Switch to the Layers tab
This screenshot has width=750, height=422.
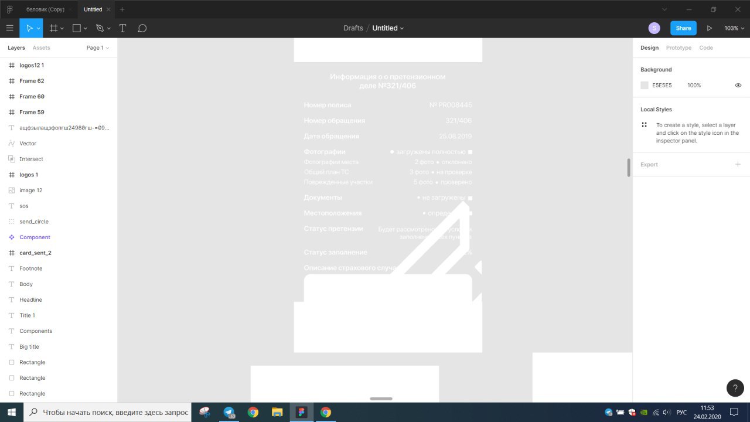[x=16, y=47]
